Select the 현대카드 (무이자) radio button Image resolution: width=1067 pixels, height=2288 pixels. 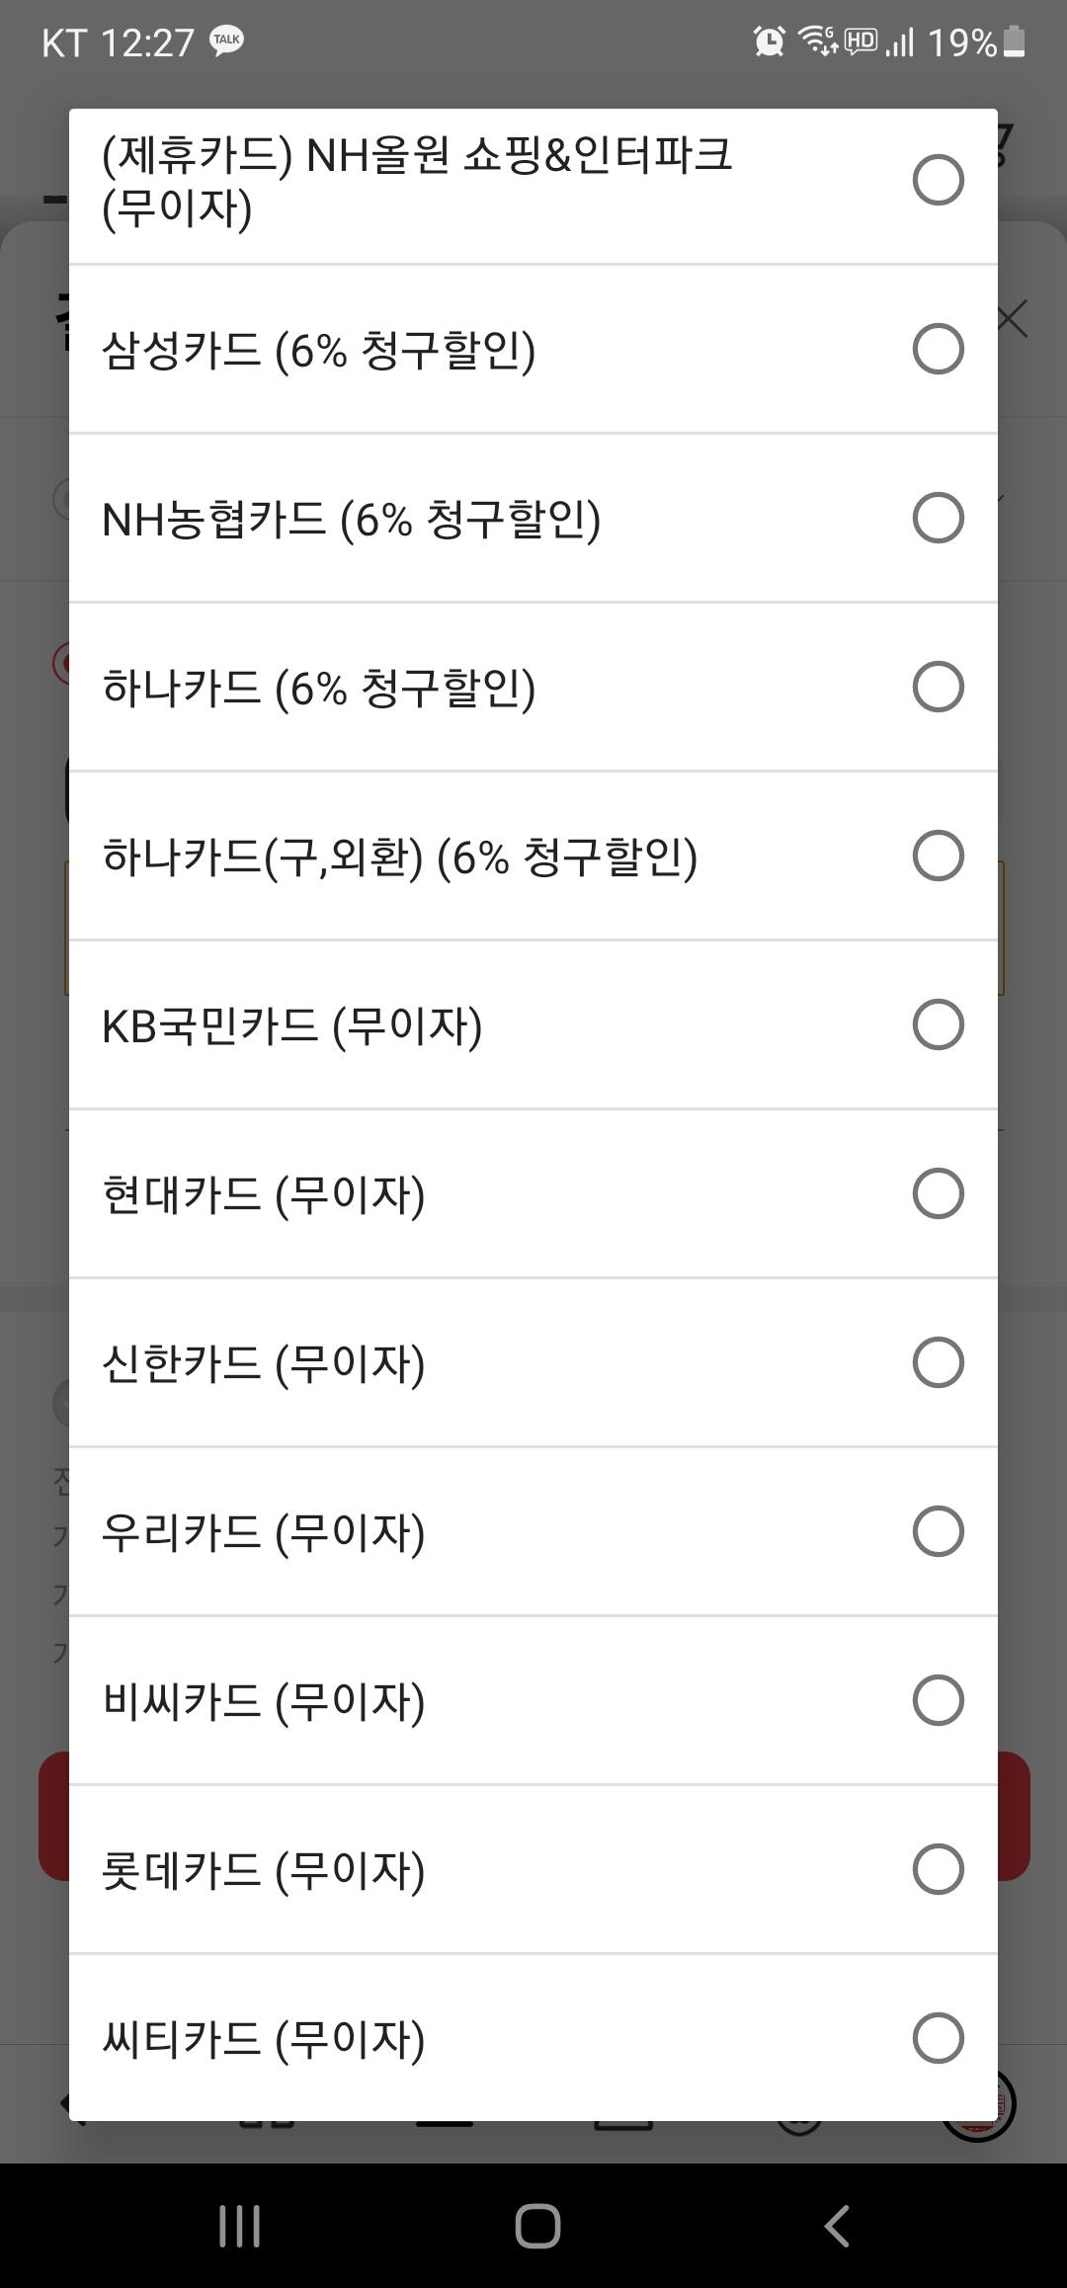pos(938,1193)
